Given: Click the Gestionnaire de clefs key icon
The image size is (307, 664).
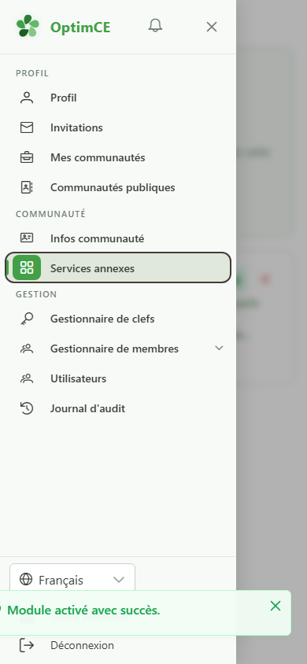Looking at the screenshot, I should [x=27, y=319].
